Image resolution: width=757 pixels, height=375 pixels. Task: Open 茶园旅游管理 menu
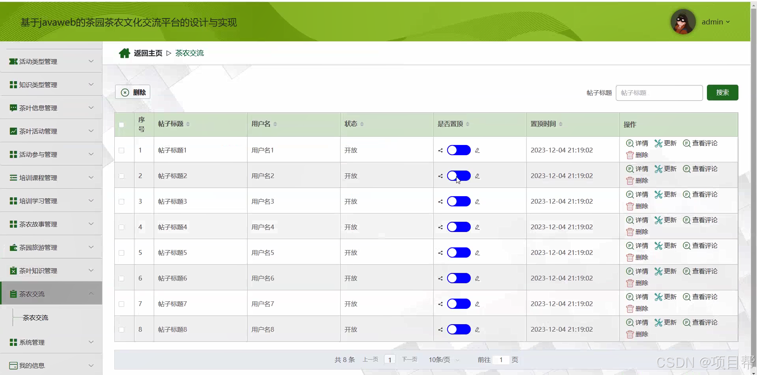(51, 247)
